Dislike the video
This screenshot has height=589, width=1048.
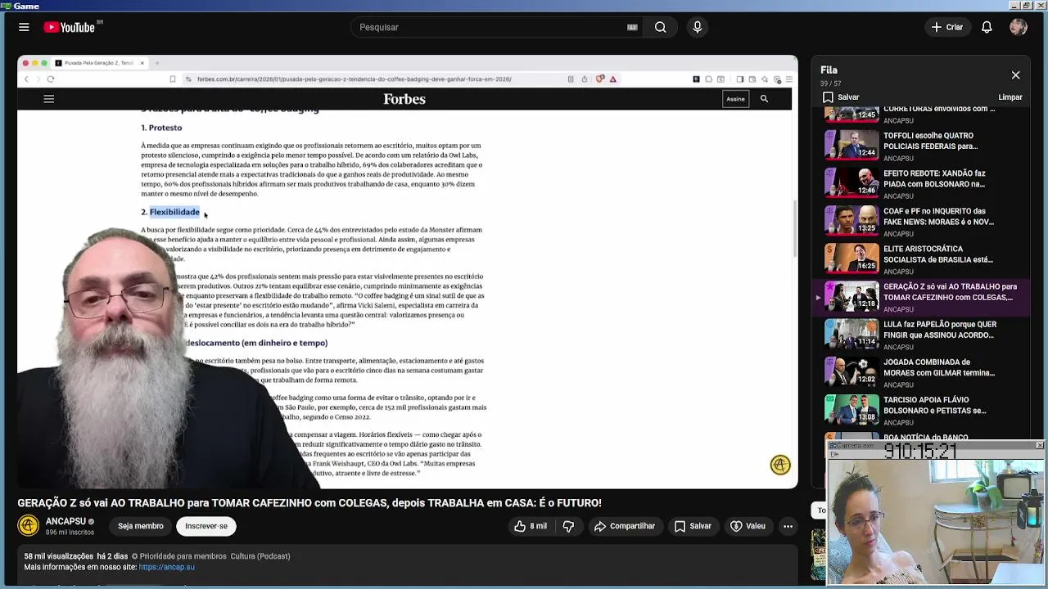point(568,526)
